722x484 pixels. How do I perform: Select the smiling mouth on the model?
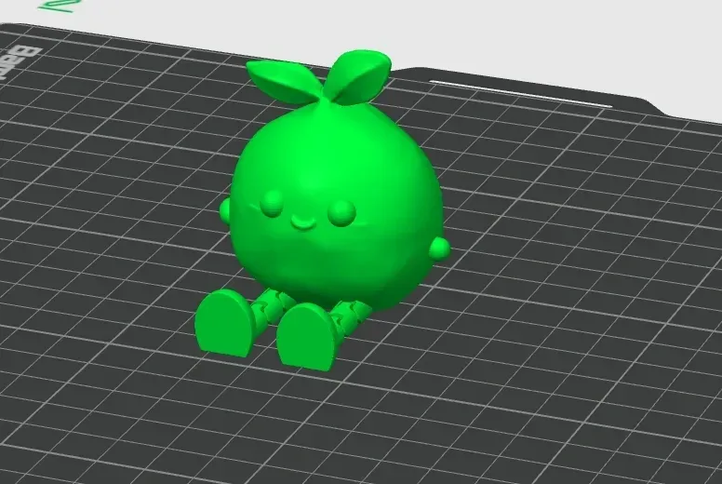303,223
